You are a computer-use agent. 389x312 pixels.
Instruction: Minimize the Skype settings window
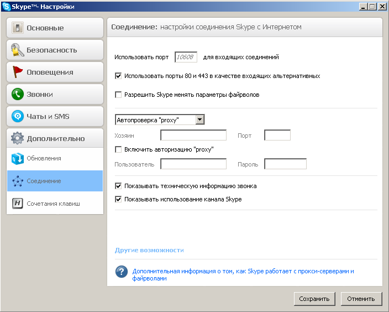(x=363, y=7)
